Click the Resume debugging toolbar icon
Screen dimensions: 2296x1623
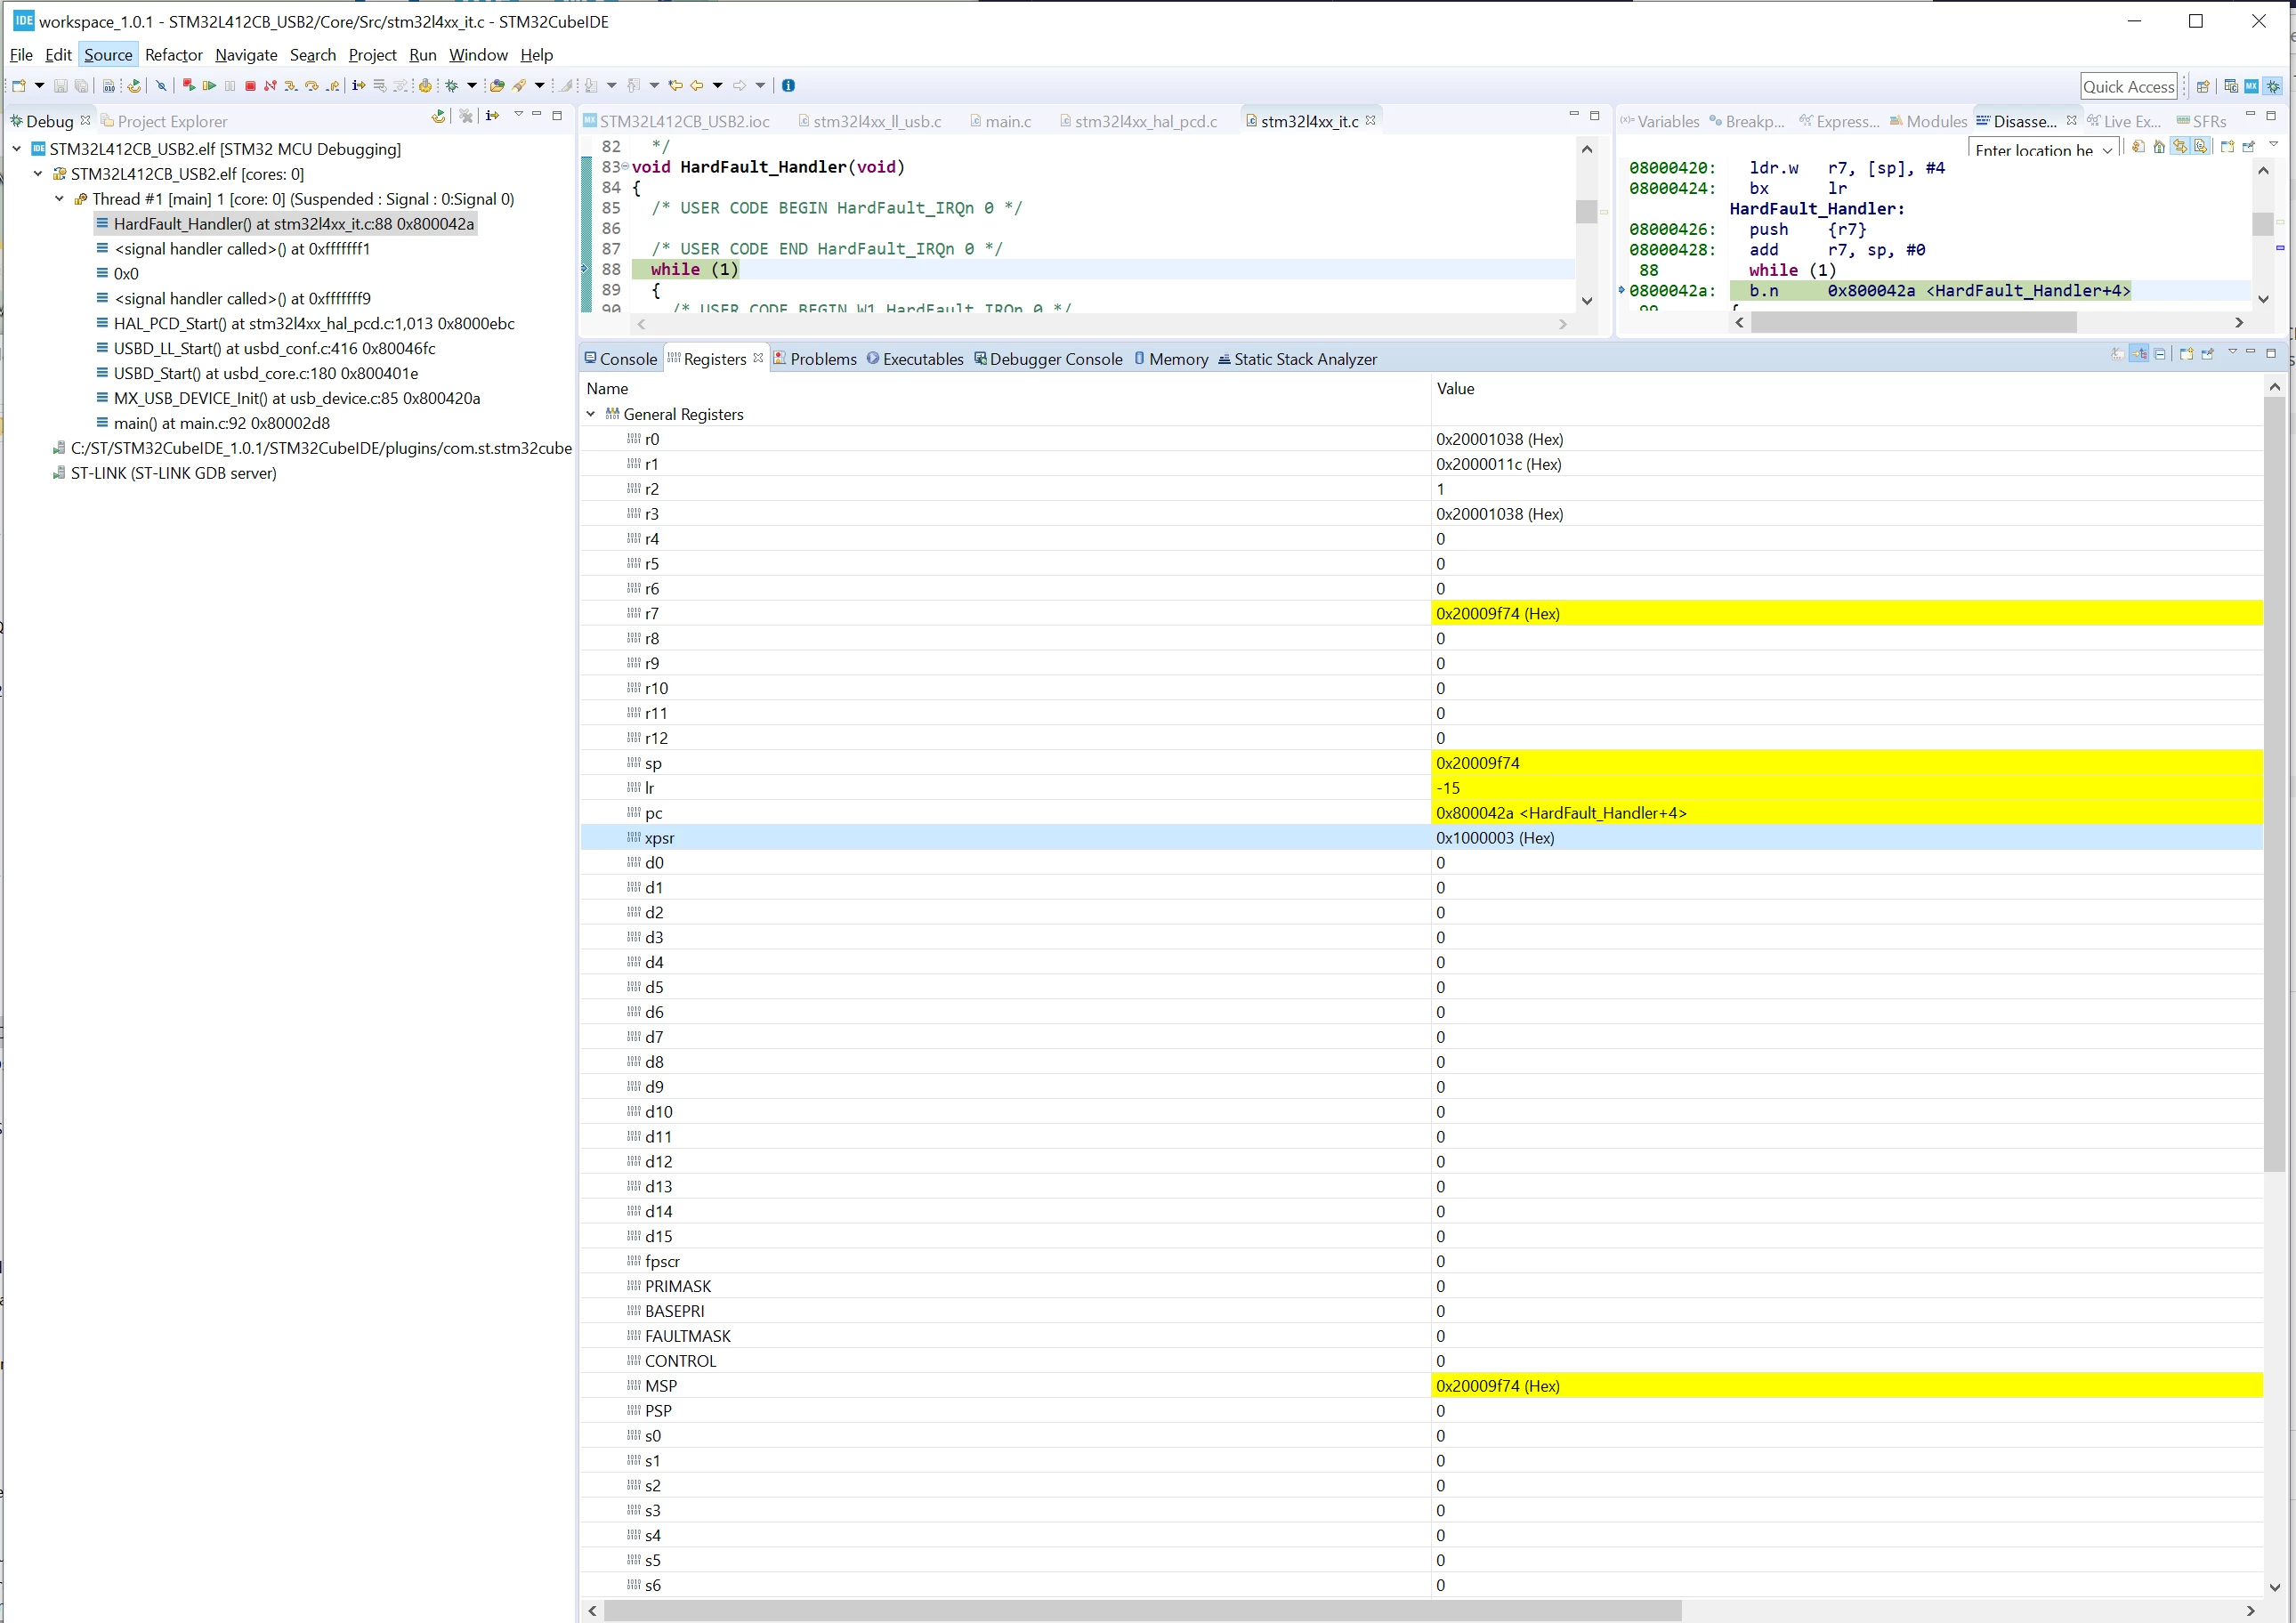[x=209, y=86]
